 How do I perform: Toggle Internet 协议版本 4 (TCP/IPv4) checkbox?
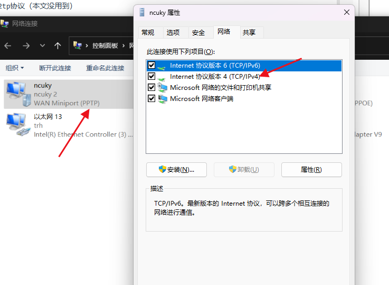point(151,76)
